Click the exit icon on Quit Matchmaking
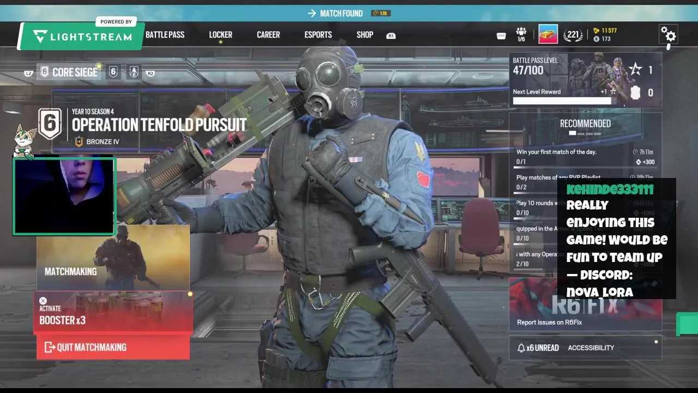 pos(50,347)
